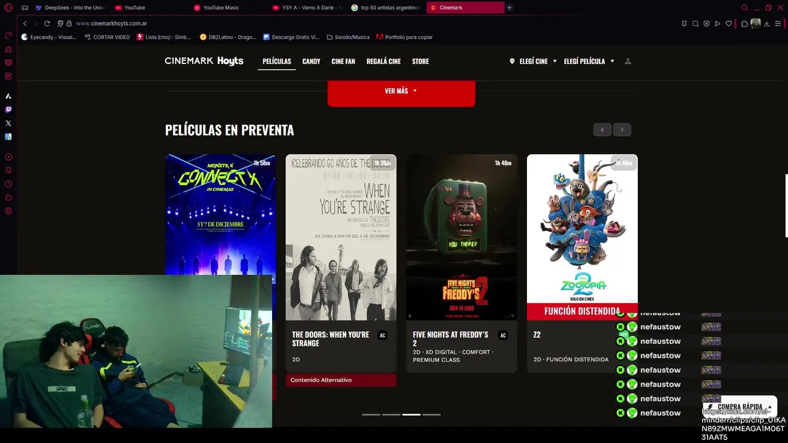The height and width of the screenshot is (443, 788).
Task: Open the toolbar extensions cube icon
Action: [744, 23]
